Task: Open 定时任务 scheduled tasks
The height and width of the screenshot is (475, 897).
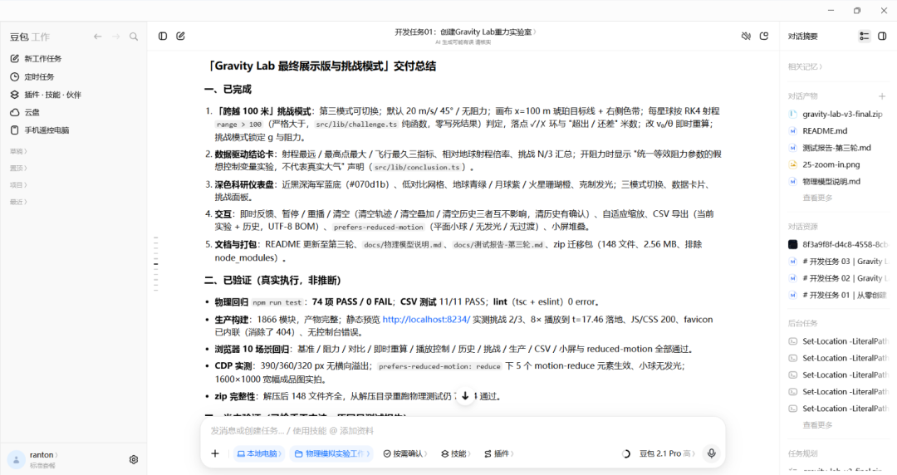Action: click(x=32, y=76)
